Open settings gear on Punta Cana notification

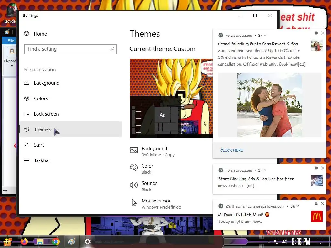pyautogui.click(x=316, y=33)
